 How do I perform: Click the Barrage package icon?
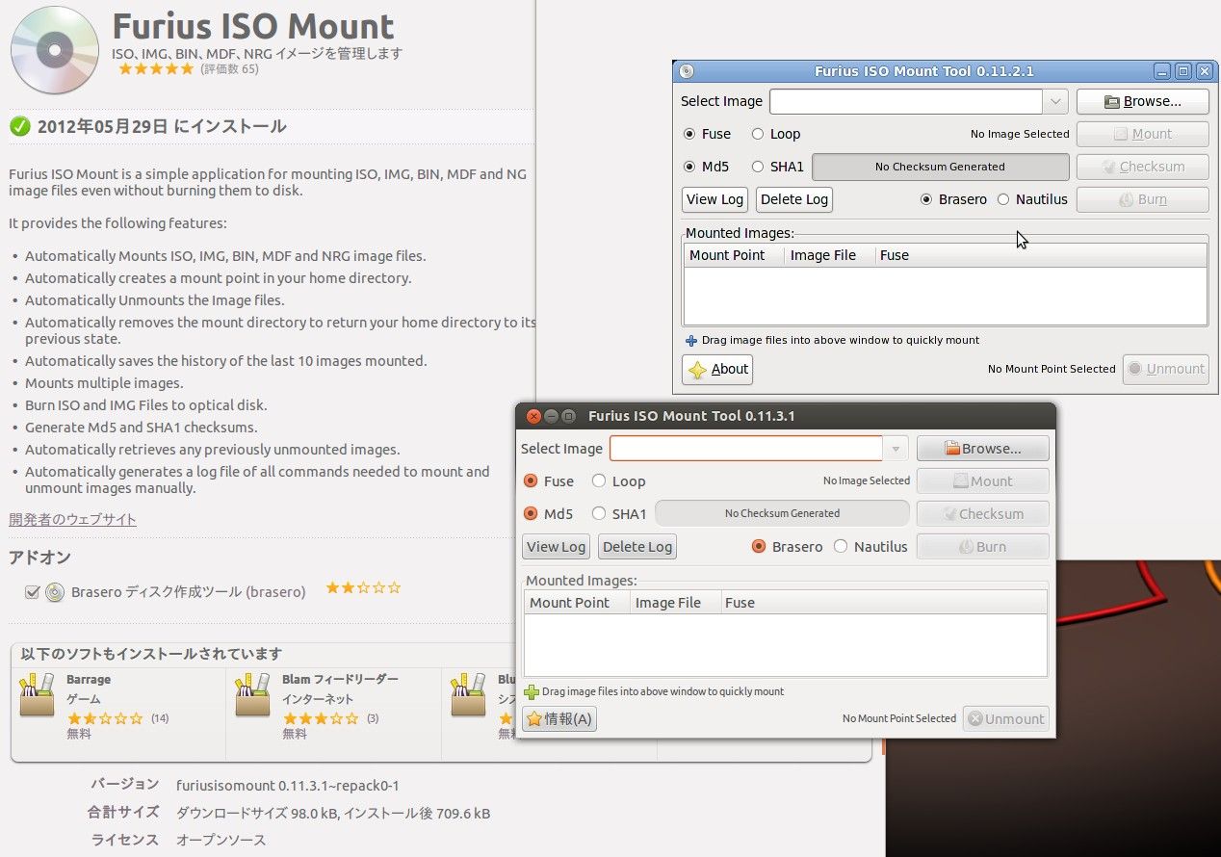click(37, 695)
